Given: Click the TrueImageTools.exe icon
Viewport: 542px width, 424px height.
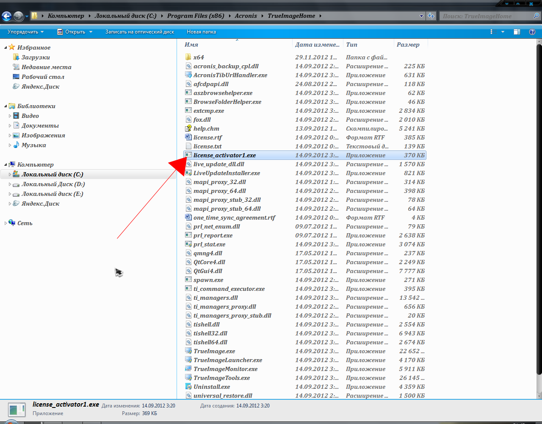Looking at the screenshot, I should pos(188,377).
